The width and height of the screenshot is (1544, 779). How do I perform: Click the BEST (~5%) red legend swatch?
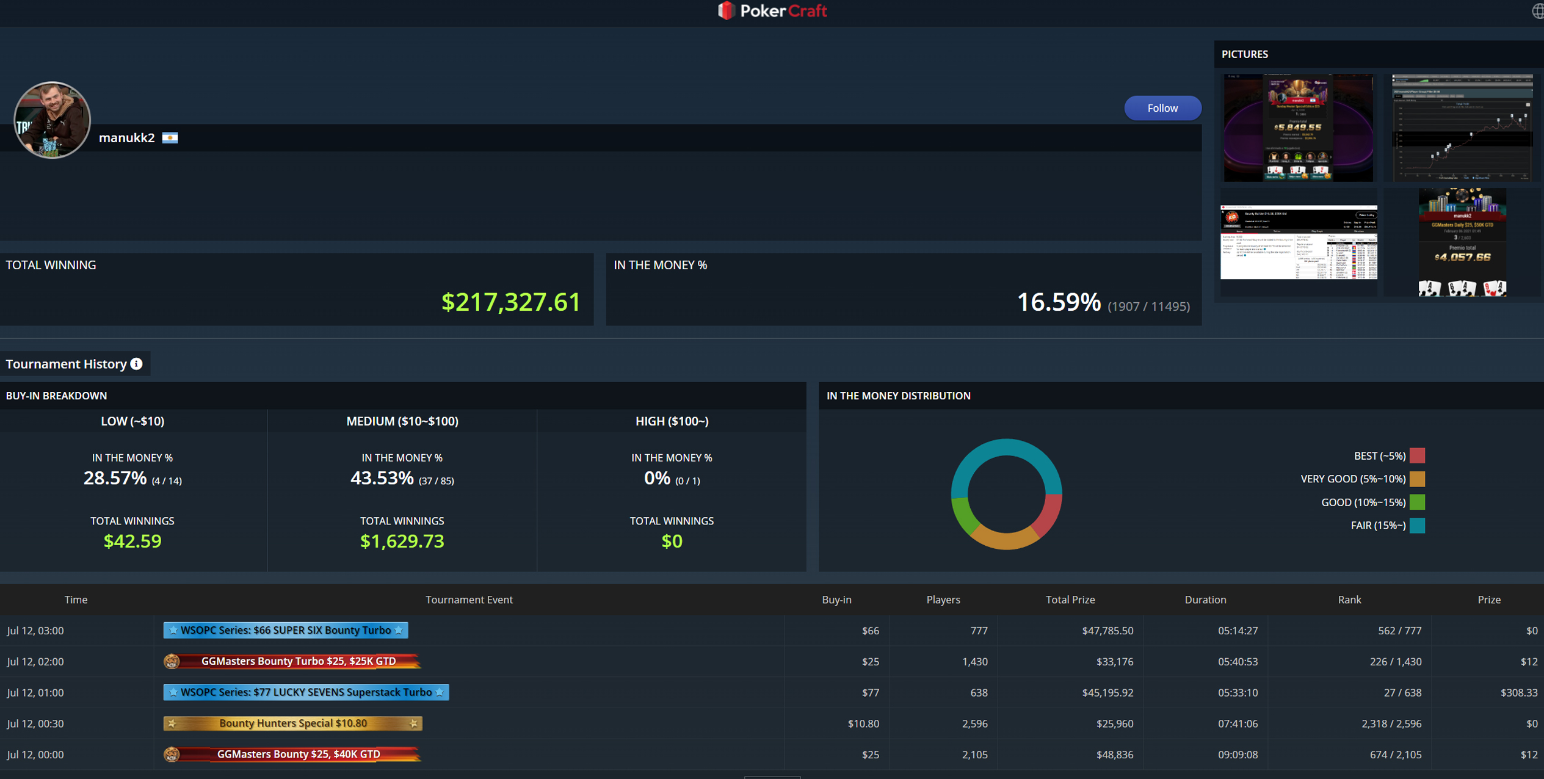tap(1417, 455)
